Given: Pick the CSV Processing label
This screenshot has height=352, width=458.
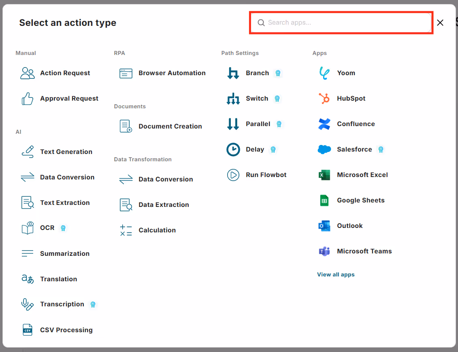Looking at the screenshot, I should click(66, 330).
